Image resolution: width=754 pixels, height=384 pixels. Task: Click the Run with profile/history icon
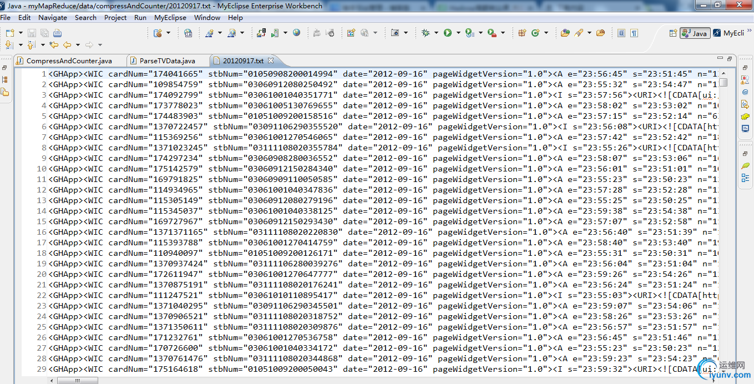click(470, 33)
